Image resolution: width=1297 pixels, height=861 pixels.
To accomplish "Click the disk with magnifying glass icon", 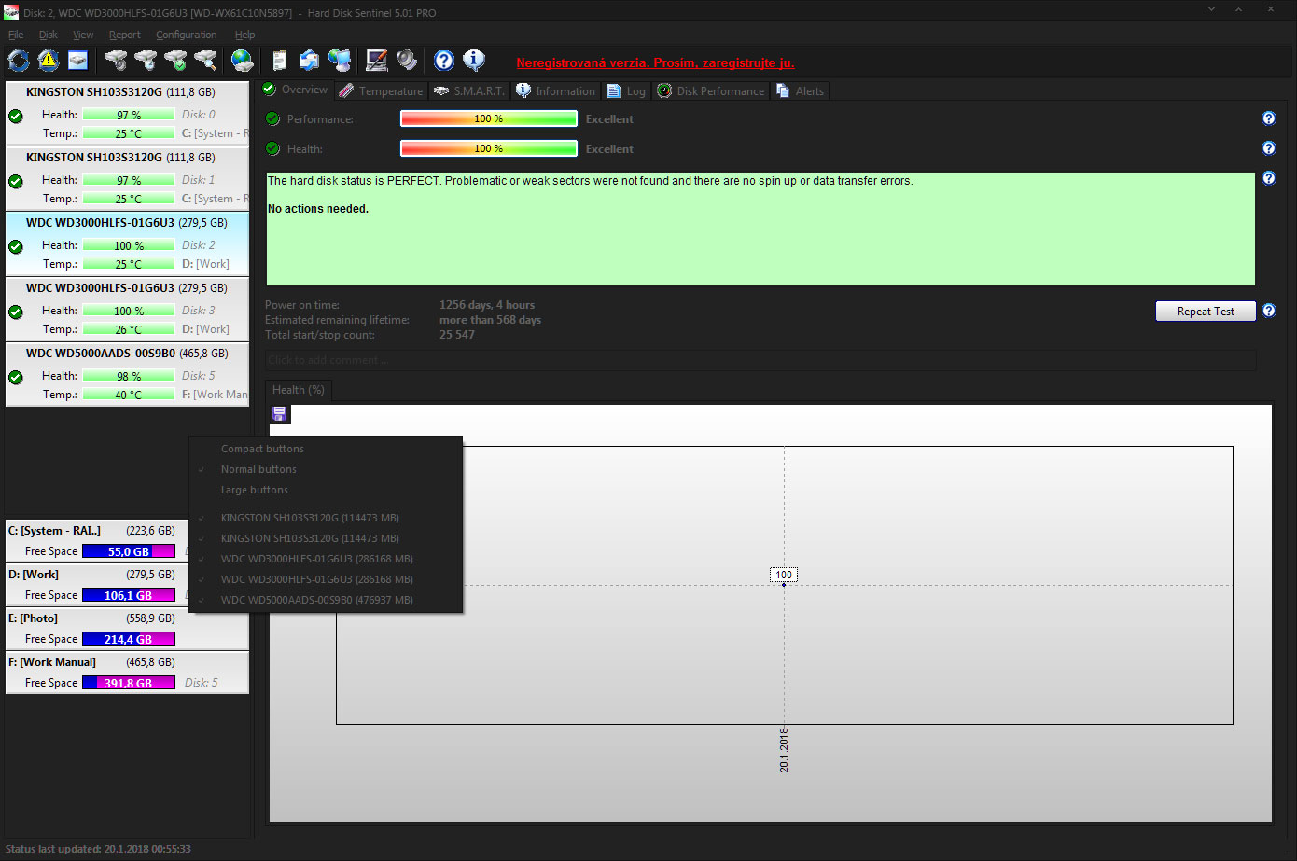I will [205, 61].
